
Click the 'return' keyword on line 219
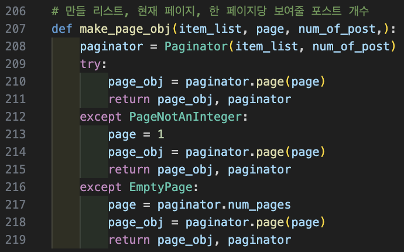129,240
